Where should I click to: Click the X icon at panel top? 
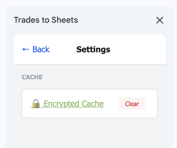click(160, 20)
